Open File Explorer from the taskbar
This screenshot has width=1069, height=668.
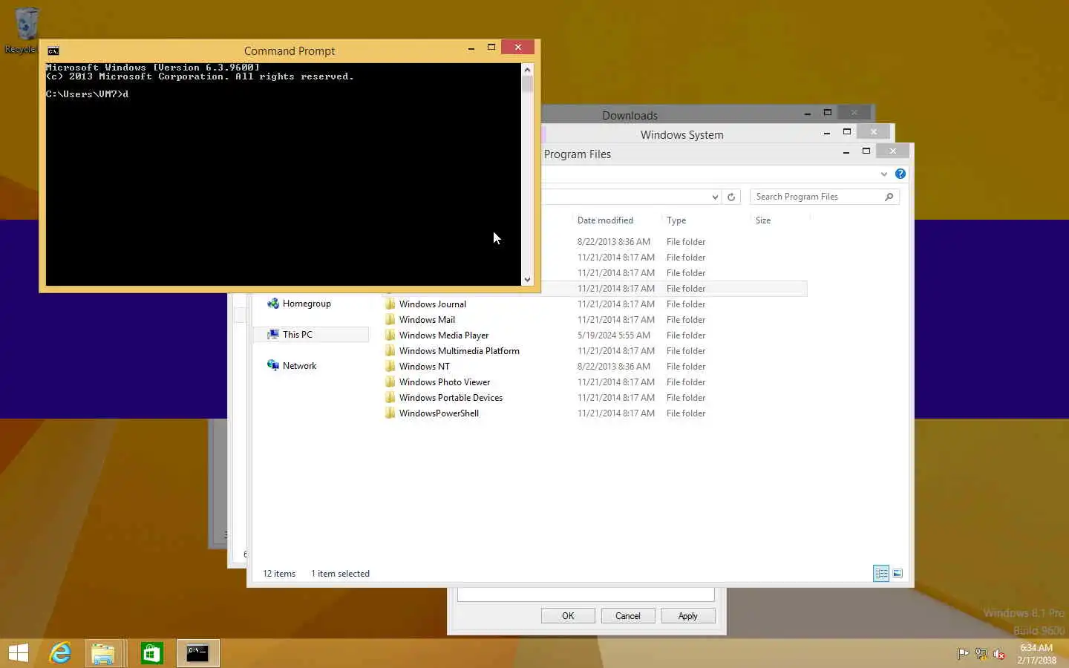103,653
